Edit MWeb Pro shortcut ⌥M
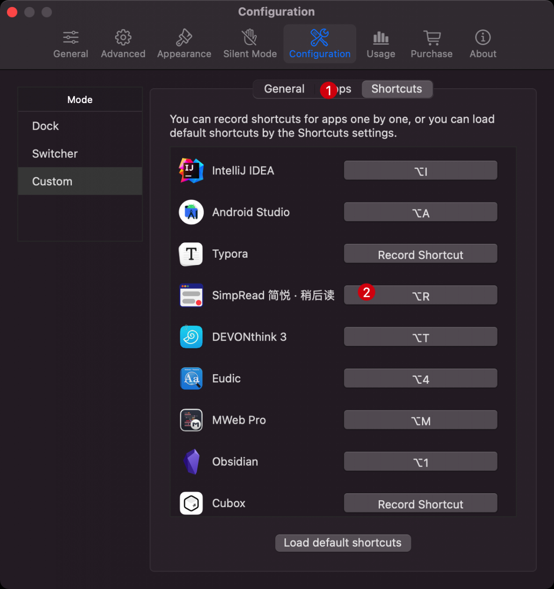This screenshot has height=589, width=554. click(x=421, y=420)
